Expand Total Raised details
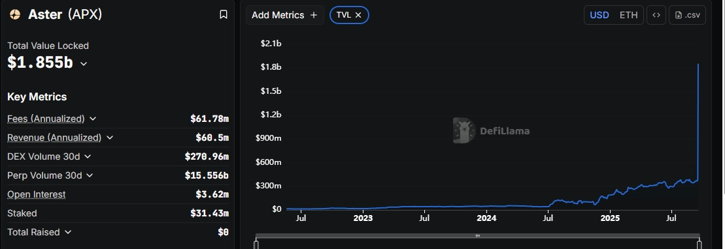 click(68, 232)
